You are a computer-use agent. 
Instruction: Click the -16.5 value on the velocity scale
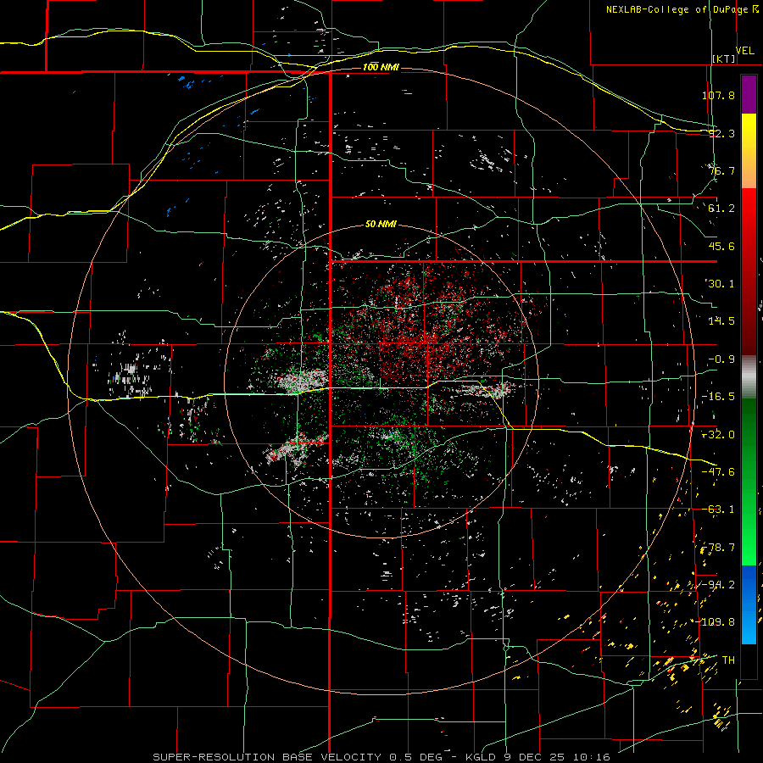coord(718,397)
